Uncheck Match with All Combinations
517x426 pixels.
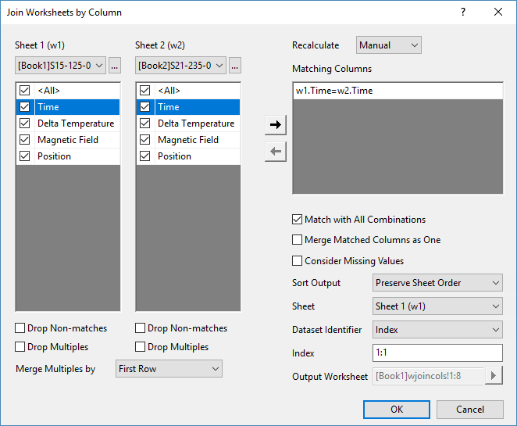coord(298,220)
